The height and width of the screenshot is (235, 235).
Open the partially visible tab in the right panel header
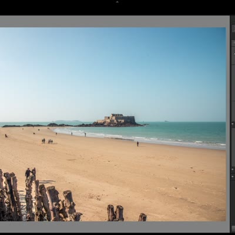point(233,43)
